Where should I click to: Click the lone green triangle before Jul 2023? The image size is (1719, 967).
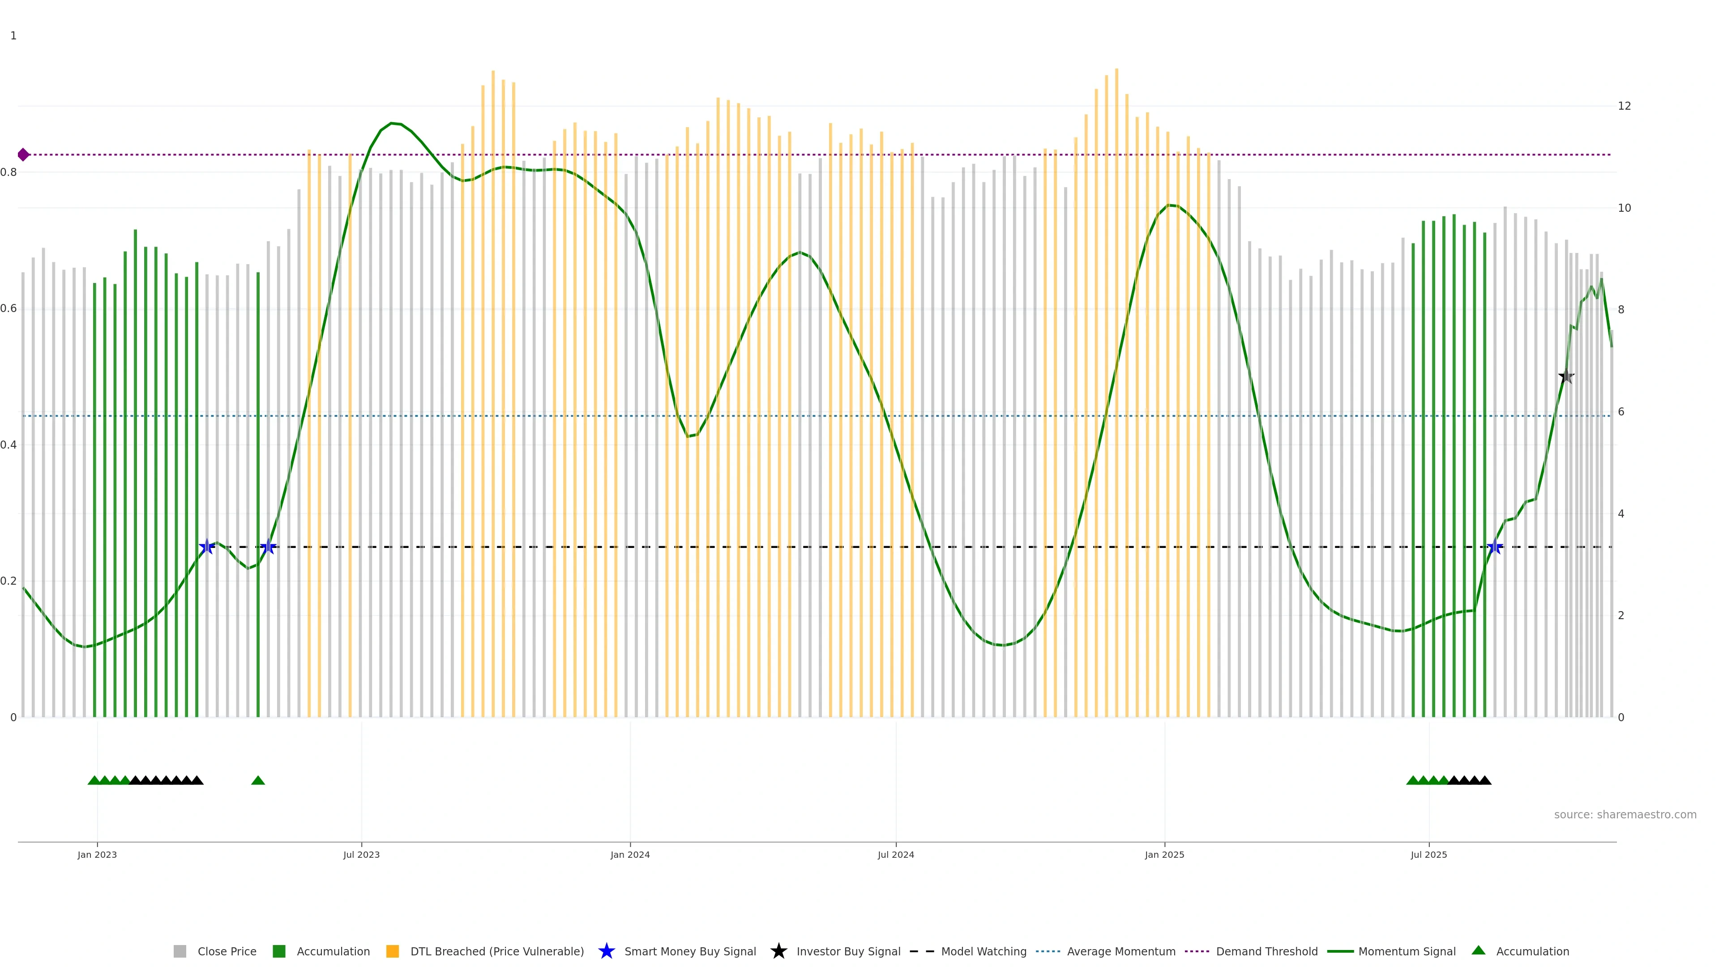point(258,780)
